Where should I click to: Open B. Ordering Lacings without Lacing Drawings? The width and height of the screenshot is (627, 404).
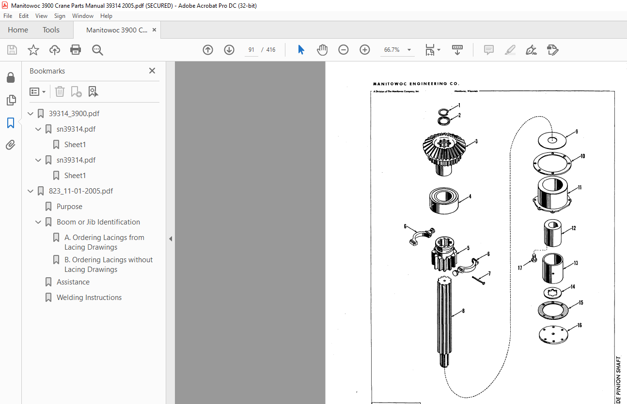(x=109, y=265)
